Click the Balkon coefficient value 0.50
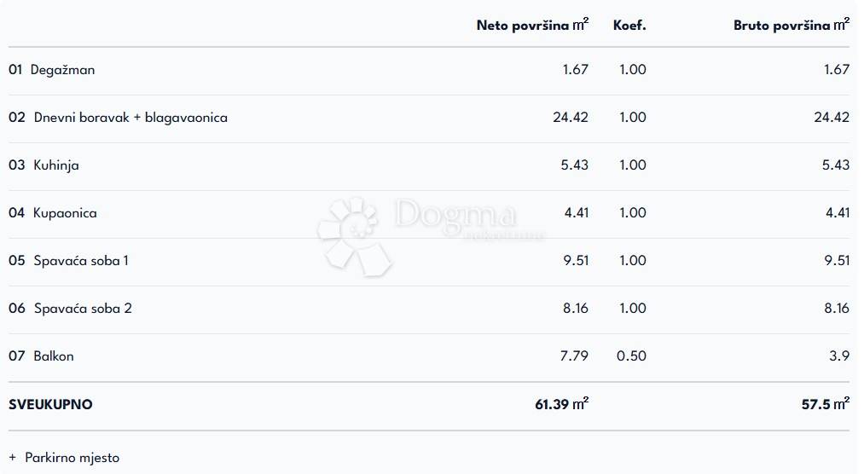This screenshot has width=864, height=474. click(x=631, y=356)
